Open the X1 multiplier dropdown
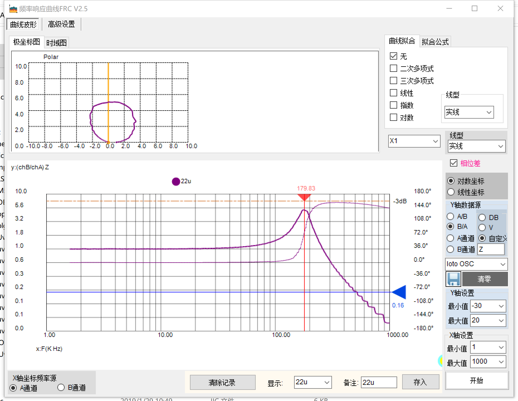 414,141
